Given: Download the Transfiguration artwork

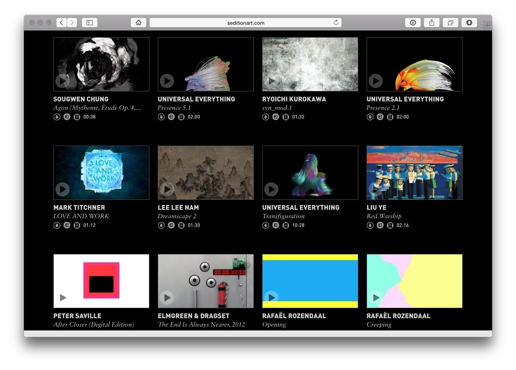Looking at the screenshot, I should point(266,225).
